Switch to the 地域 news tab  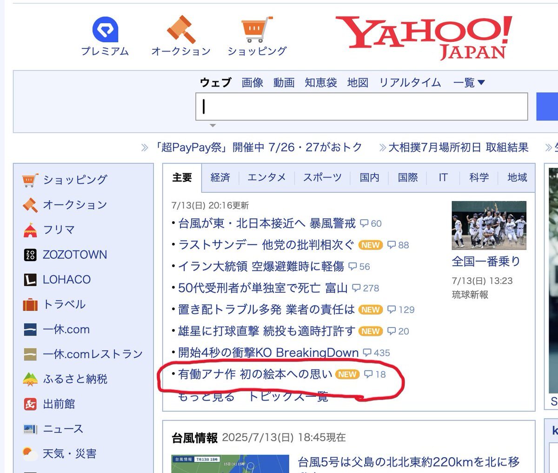517,177
